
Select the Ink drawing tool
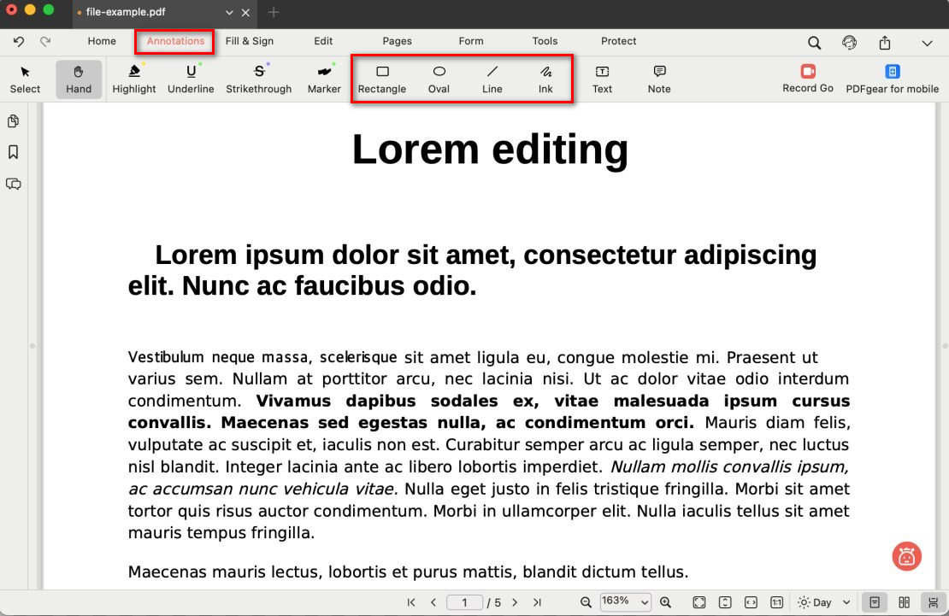pyautogui.click(x=545, y=79)
